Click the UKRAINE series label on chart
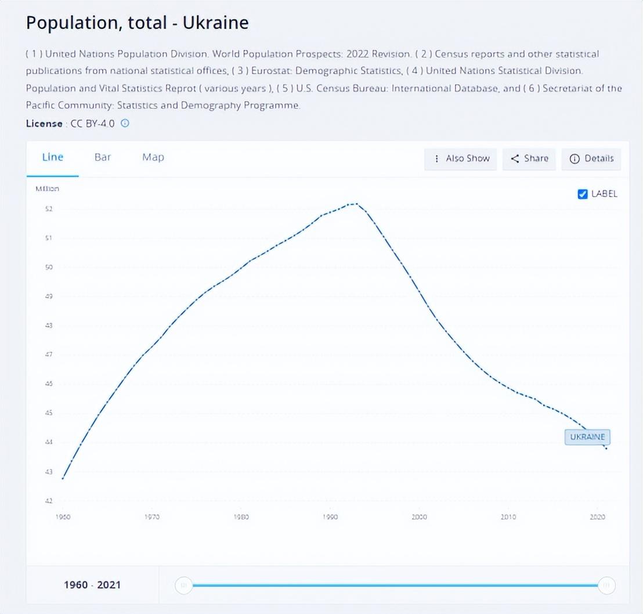Screen dimensions: 643x614 pyautogui.click(x=587, y=437)
